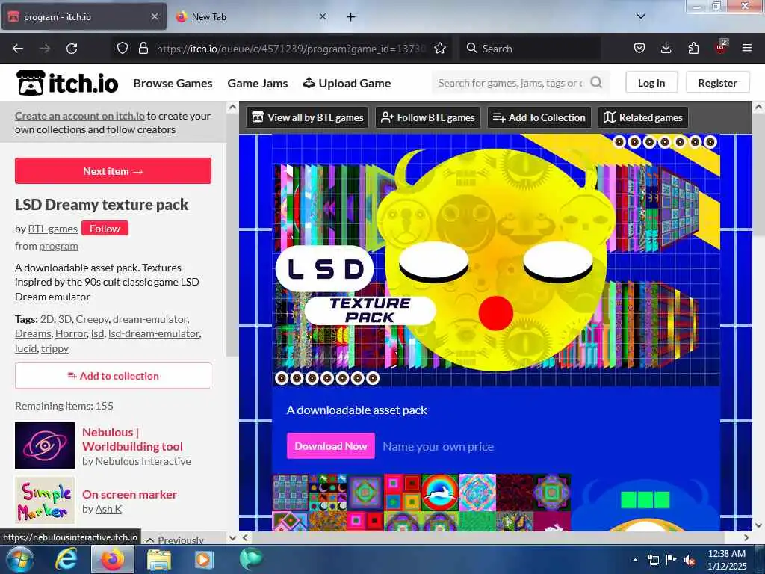Click Create an account on itch.io link
Viewport: 765px width, 574px height.
[79, 116]
